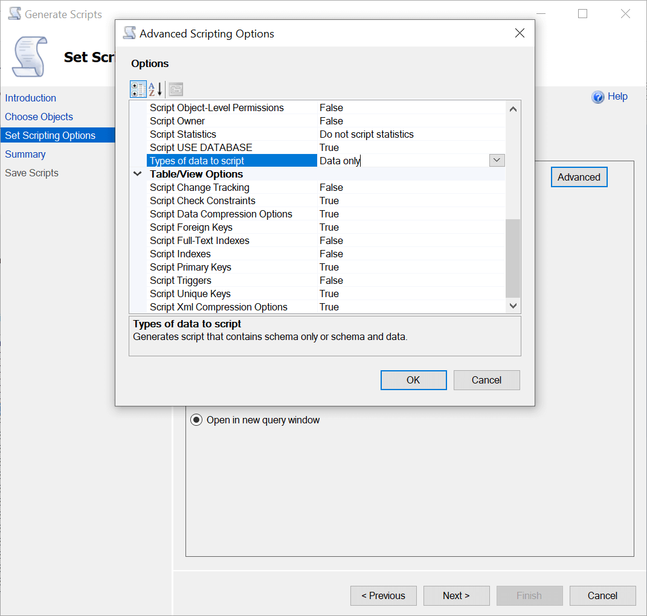
Task: Go to the Introduction step in the sidebar
Action: pos(30,98)
